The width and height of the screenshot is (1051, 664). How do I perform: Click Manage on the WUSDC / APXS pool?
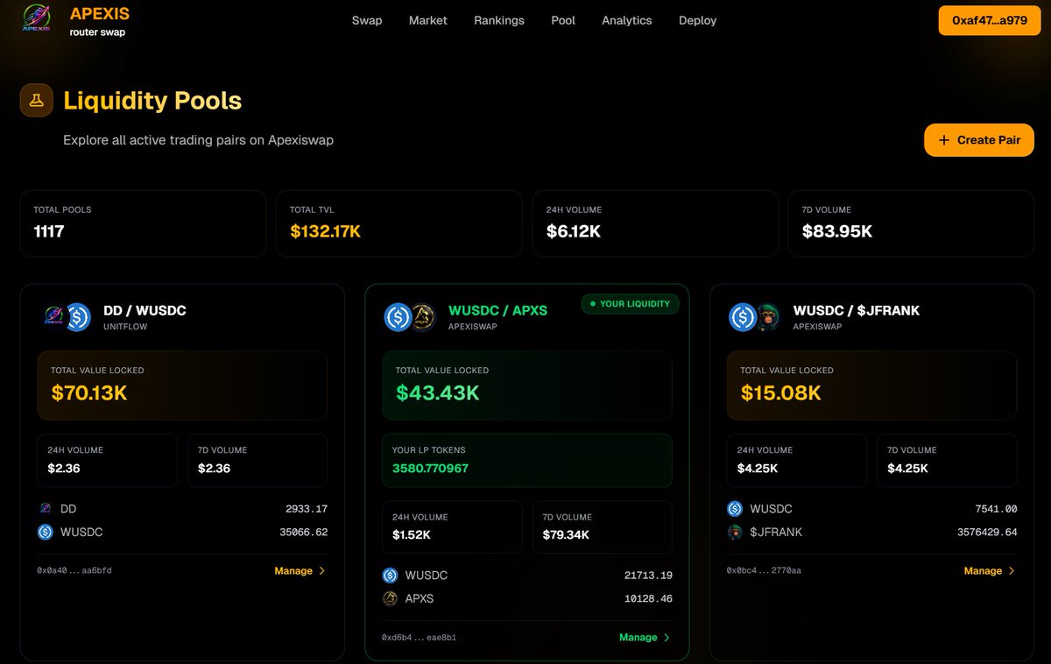645,637
